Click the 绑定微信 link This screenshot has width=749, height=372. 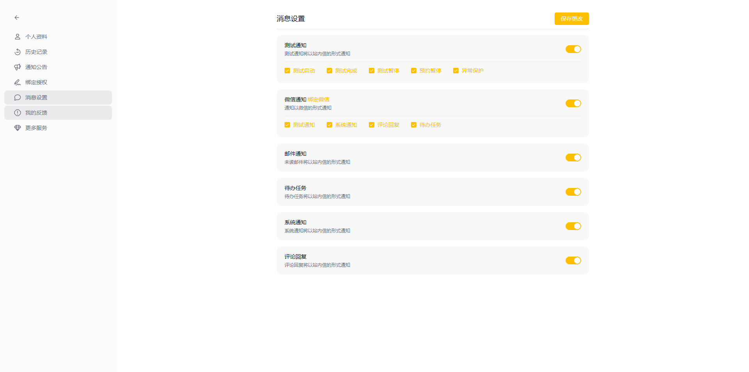point(318,99)
